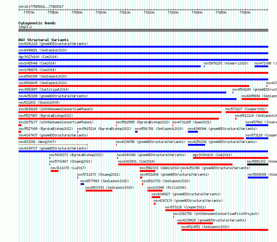Select the nsv573126 (Cooper2011) label

(185, 207)
